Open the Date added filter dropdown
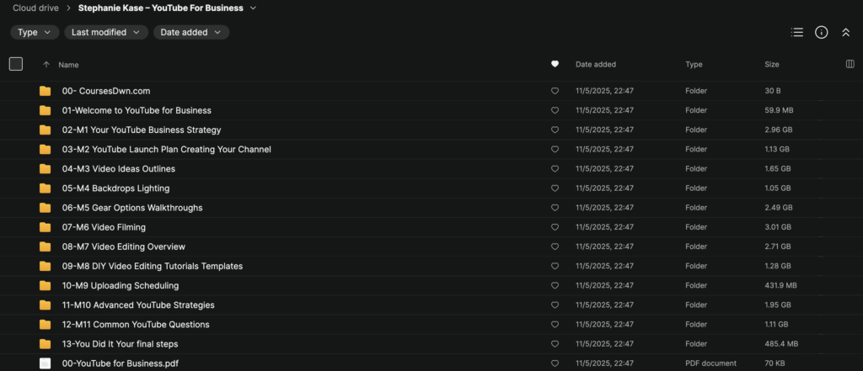Viewport: 863px width, 371px height. coord(191,32)
